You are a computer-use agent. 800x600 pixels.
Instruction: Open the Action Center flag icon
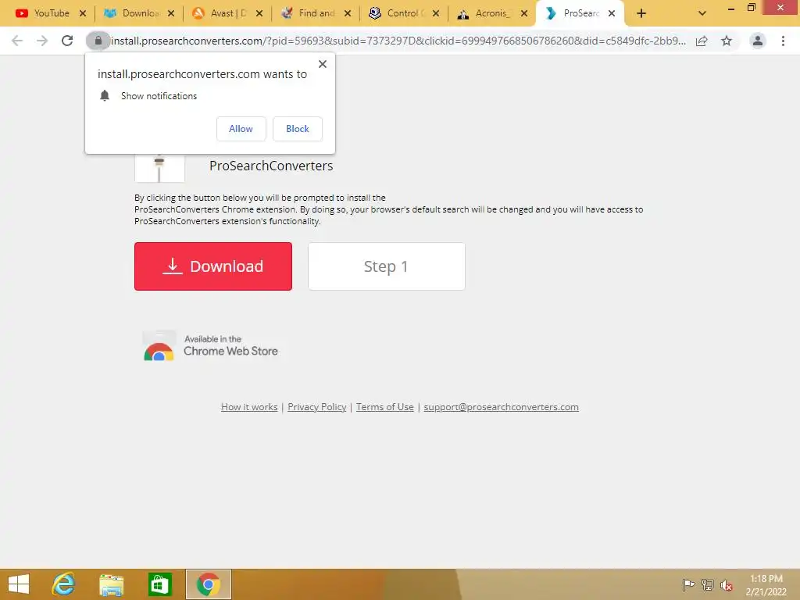(688, 584)
